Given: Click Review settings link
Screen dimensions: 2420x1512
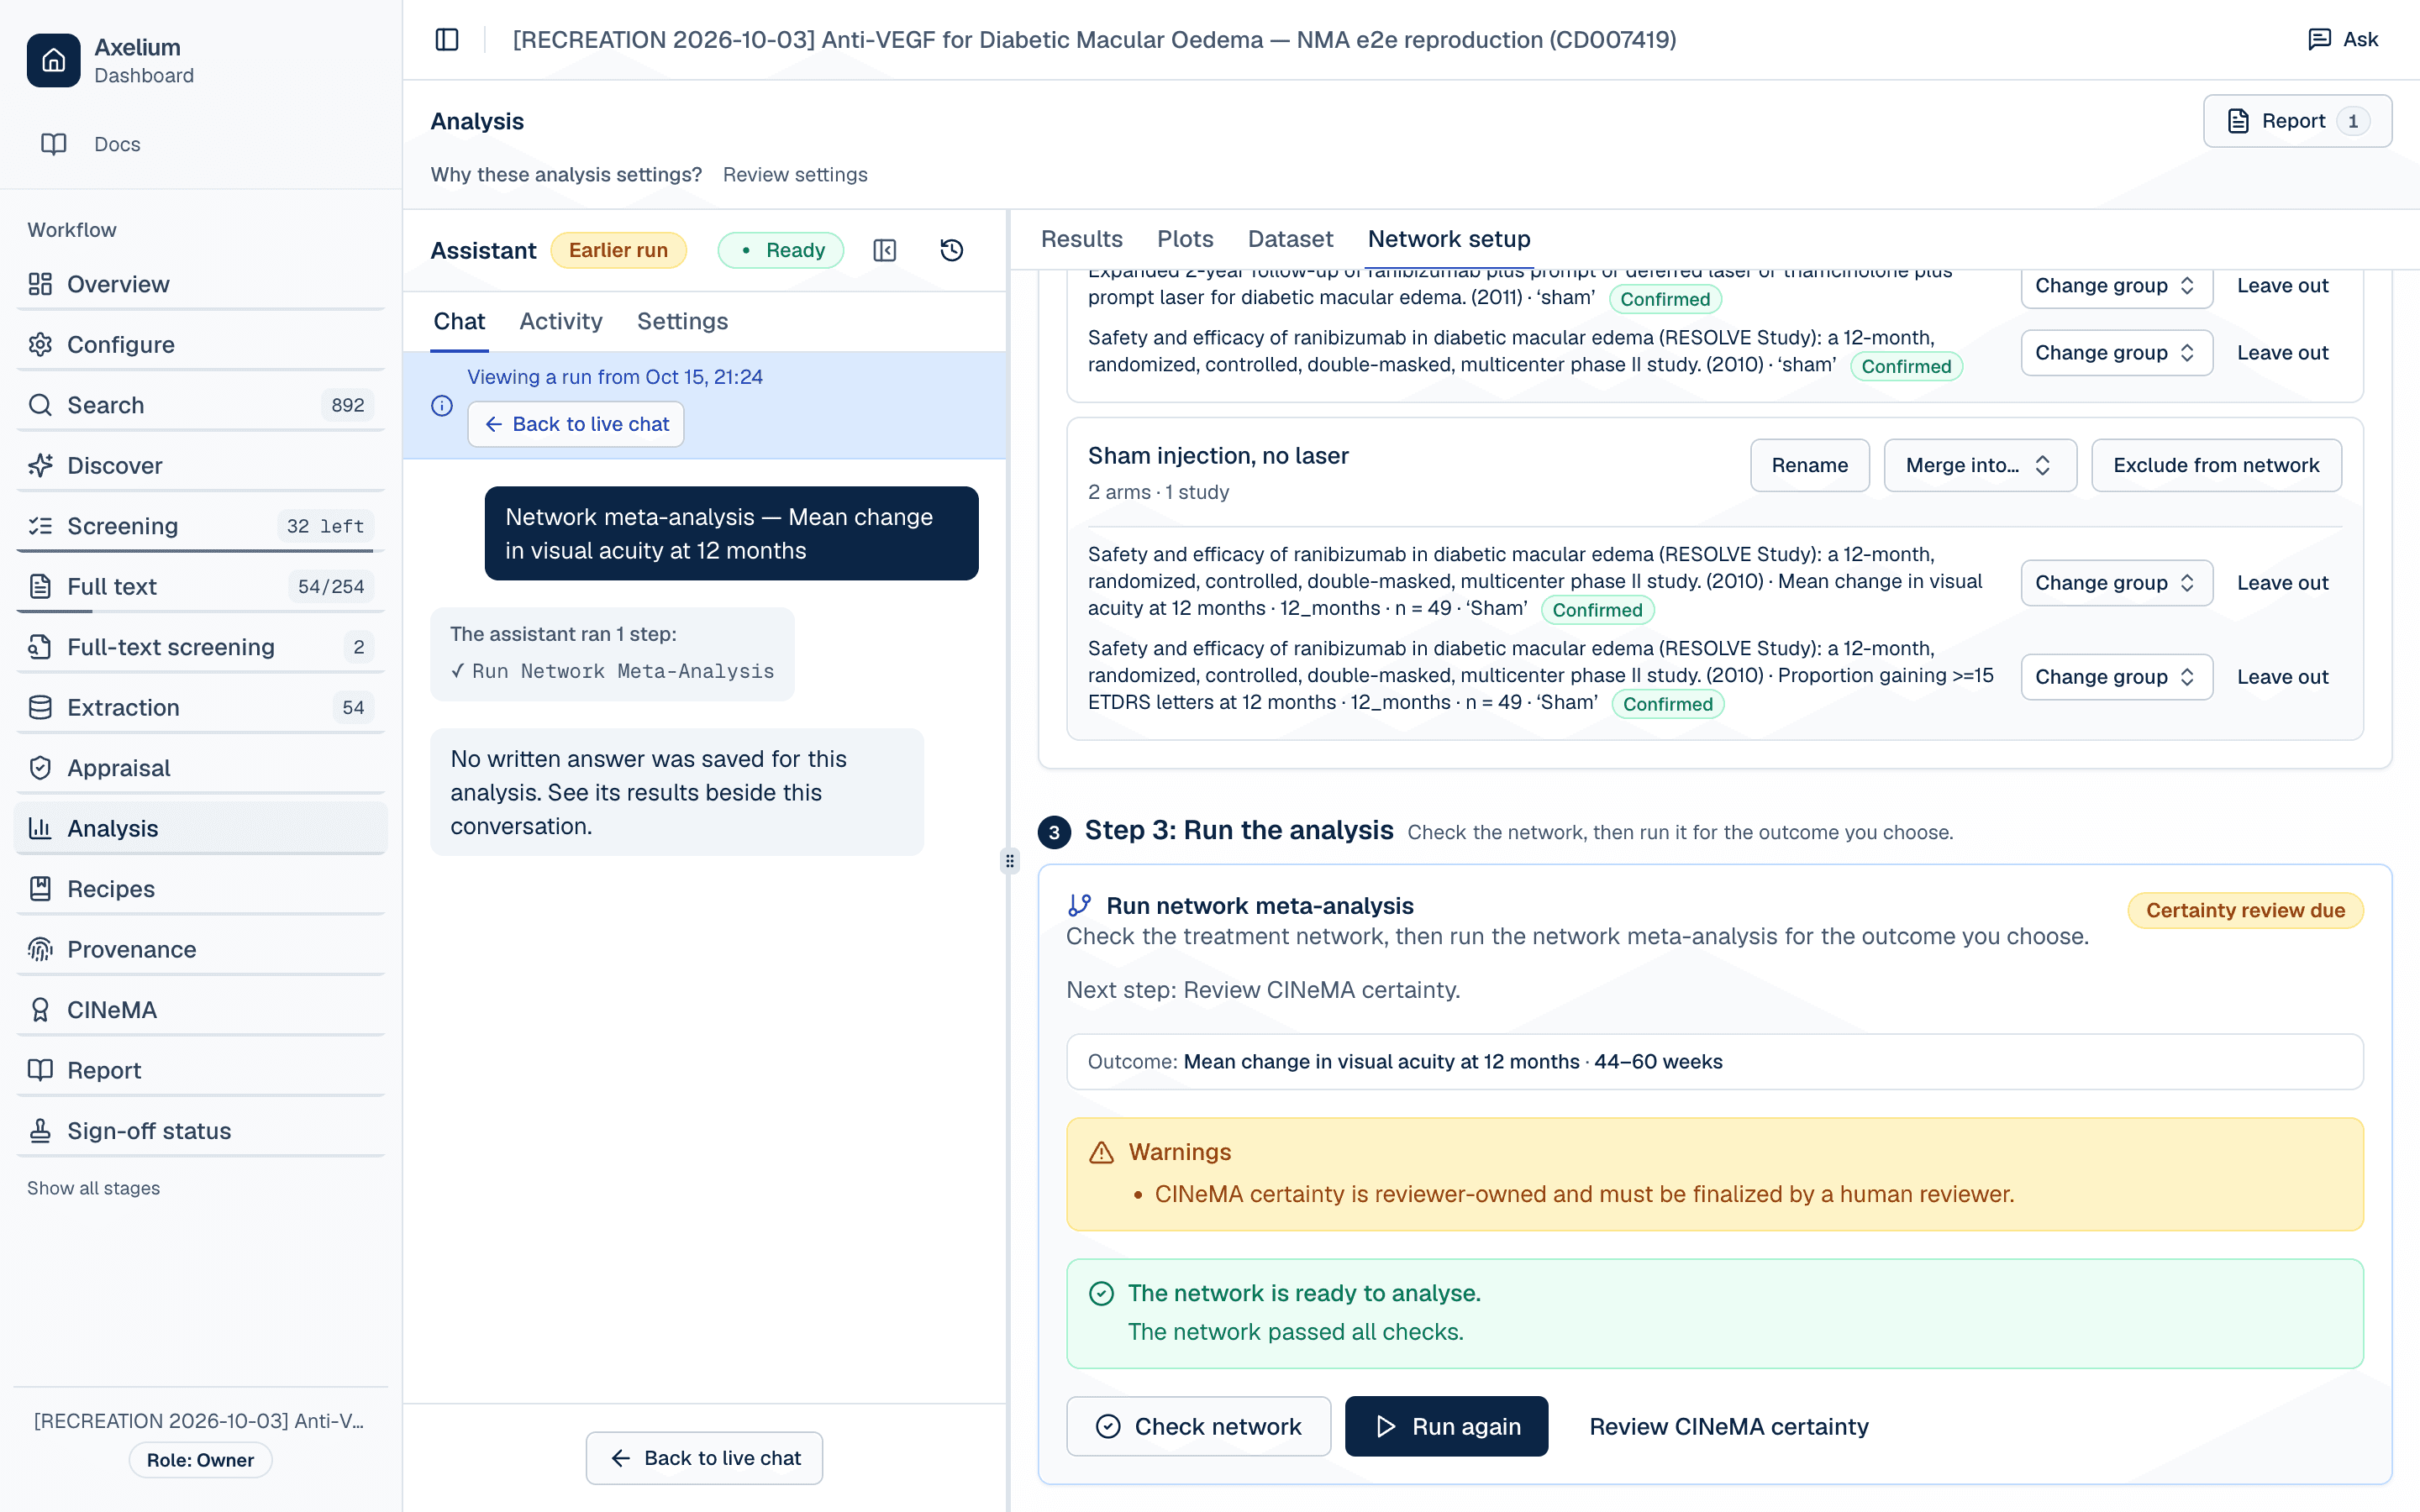Looking at the screenshot, I should tap(795, 174).
